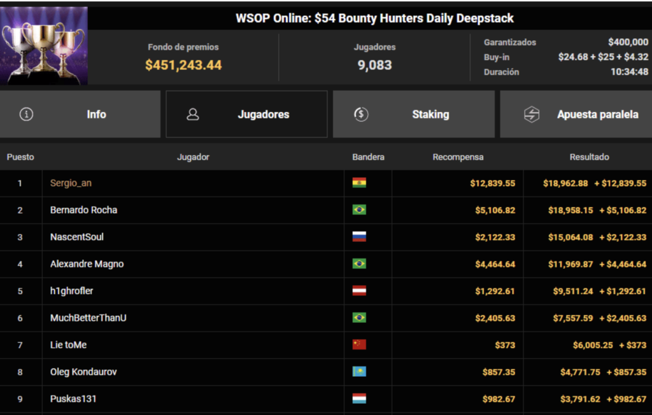Click the $11,969.87 result for fourth place

point(570,265)
